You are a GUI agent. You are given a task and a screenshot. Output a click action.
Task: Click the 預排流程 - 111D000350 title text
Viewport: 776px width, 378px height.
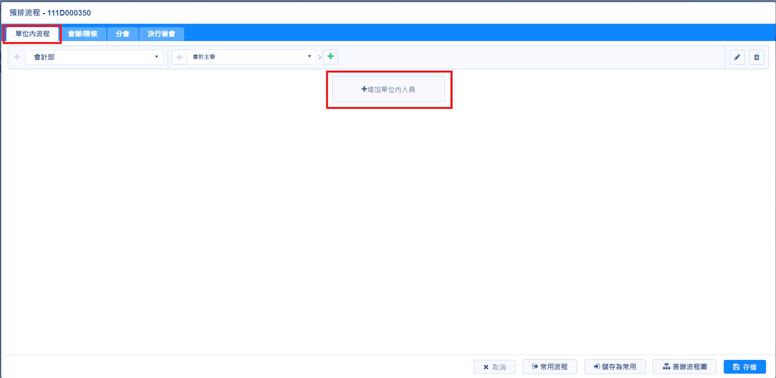50,13
